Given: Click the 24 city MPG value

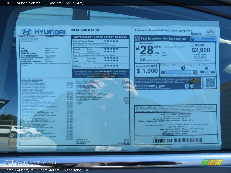Looking at the screenshot, I should [x=157, y=53].
